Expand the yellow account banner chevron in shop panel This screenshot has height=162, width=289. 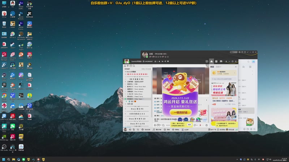234,73
